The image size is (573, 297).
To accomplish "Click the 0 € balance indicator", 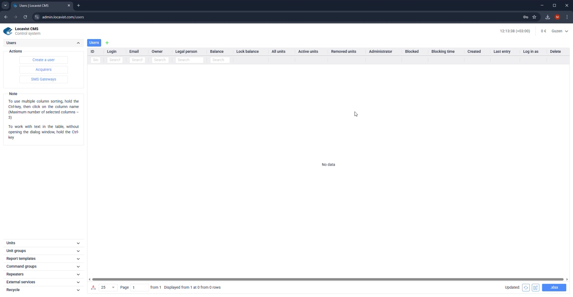I will (543, 31).
